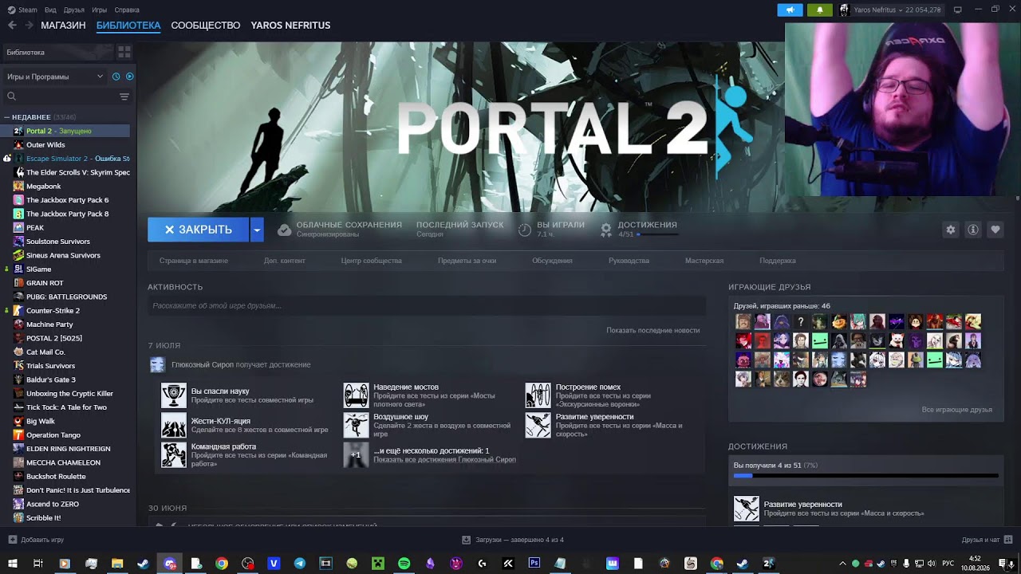
Task: Open "Центр сообщества" link
Action: point(372,261)
